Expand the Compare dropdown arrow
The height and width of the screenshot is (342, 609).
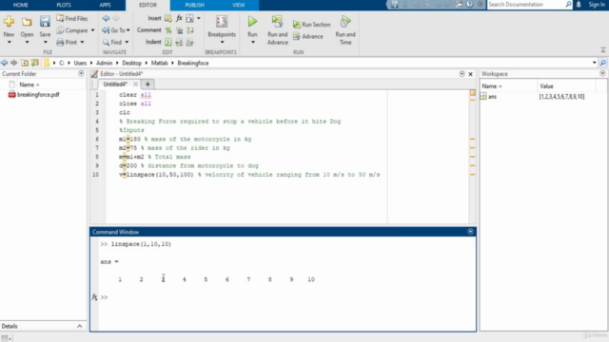[93, 30]
